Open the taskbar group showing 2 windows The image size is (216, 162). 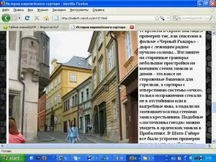(92, 158)
